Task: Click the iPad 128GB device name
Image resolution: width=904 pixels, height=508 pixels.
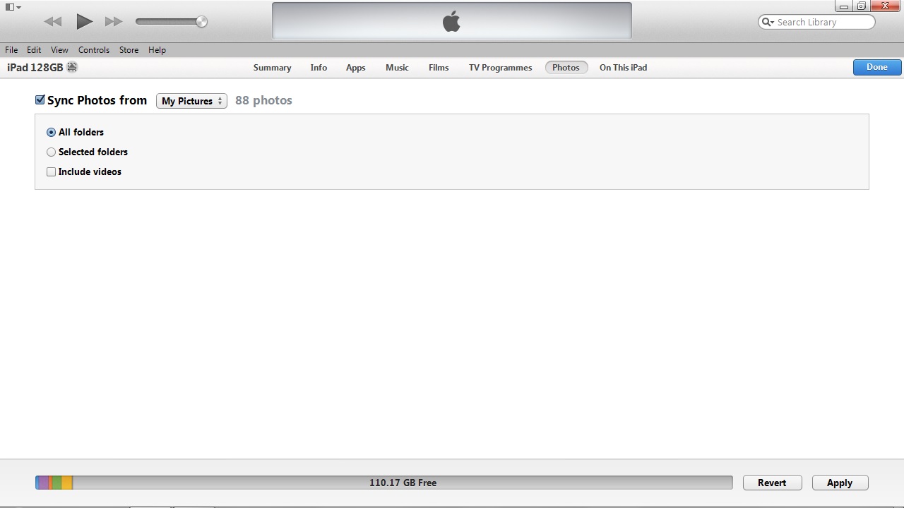Action: [35, 67]
